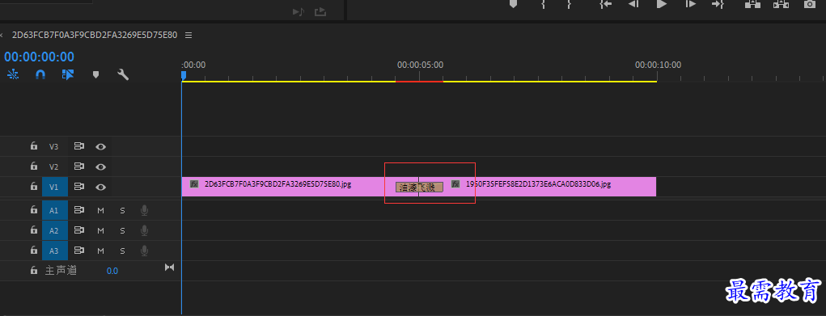
Task: Step forward one frame
Action: (690, 4)
